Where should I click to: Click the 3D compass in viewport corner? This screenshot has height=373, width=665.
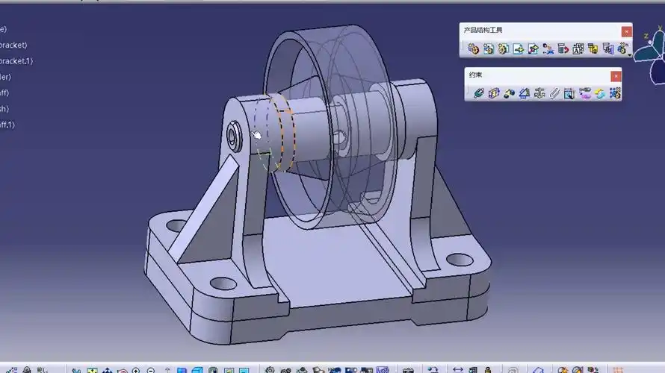(x=651, y=55)
